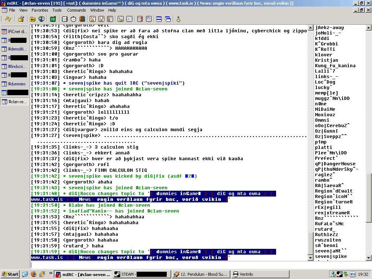Open the View menu
The height and width of the screenshot is (279, 372).
point(23,10)
